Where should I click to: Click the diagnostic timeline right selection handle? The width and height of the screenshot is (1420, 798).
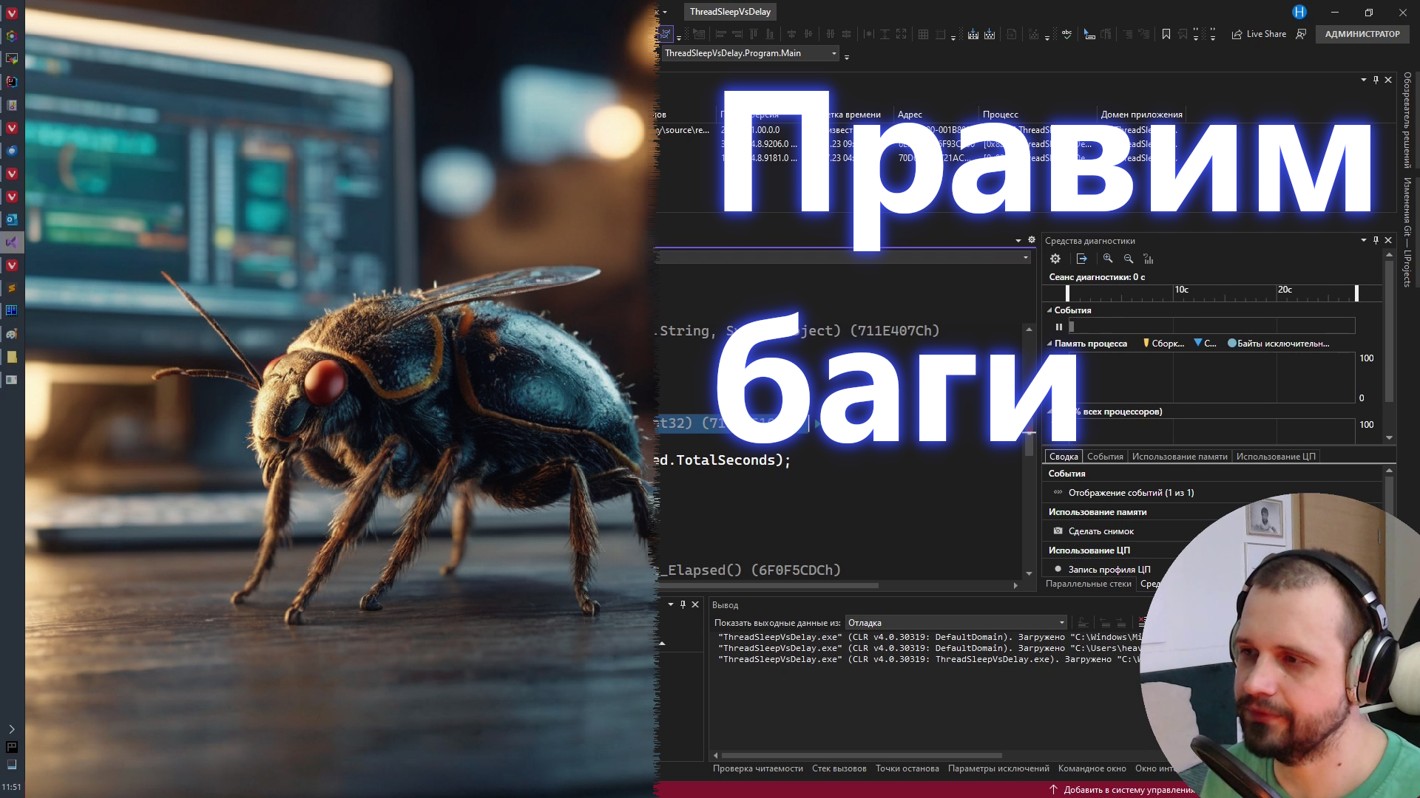coord(1356,293)
